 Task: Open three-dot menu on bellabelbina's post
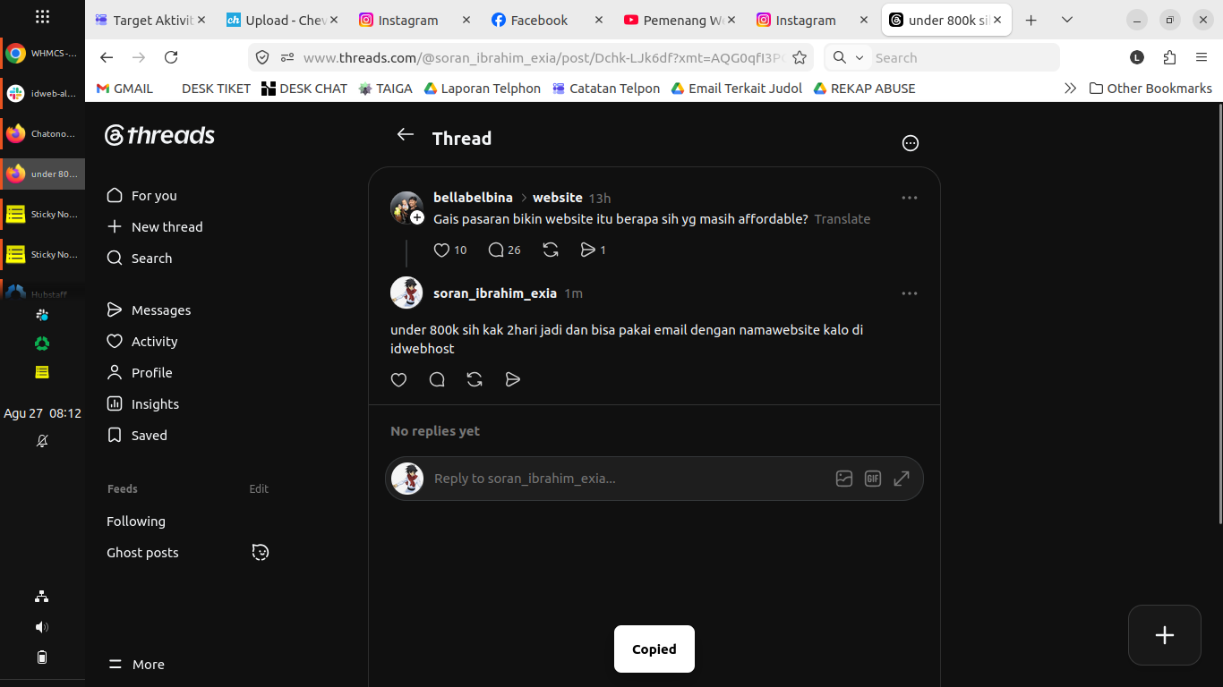point(910,198)
